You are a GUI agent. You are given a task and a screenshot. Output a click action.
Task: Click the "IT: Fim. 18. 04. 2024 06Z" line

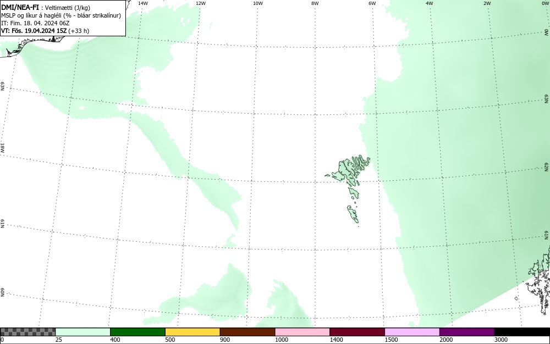[35, 23]
